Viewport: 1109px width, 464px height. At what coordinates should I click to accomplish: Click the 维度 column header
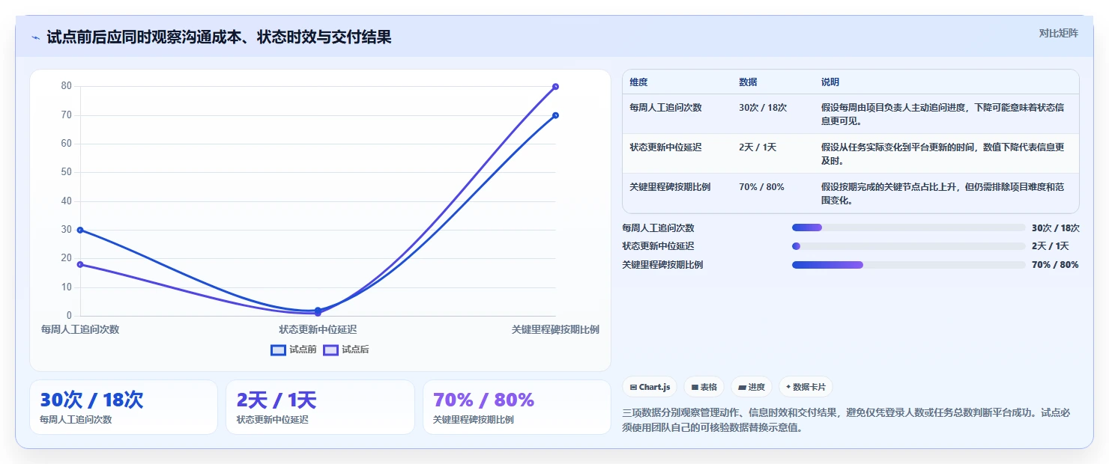tap(639, 82)
